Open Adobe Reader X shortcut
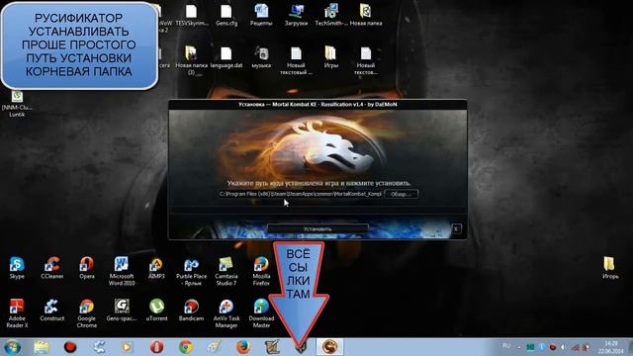This screenshot has width=633, height=356. point(17,313)
